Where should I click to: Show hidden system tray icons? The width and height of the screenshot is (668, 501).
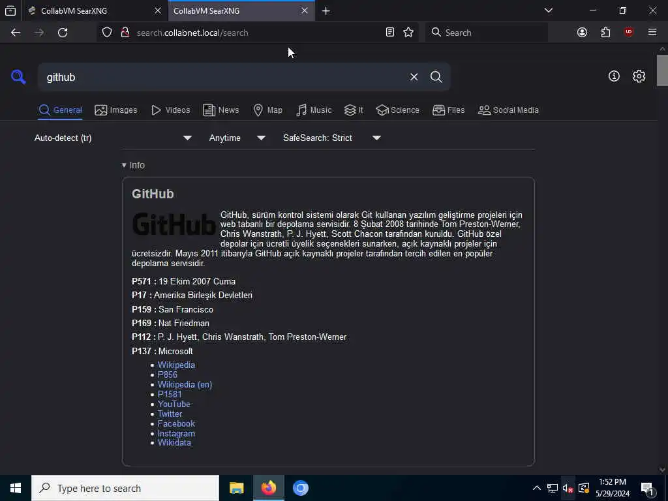(537, 488)
